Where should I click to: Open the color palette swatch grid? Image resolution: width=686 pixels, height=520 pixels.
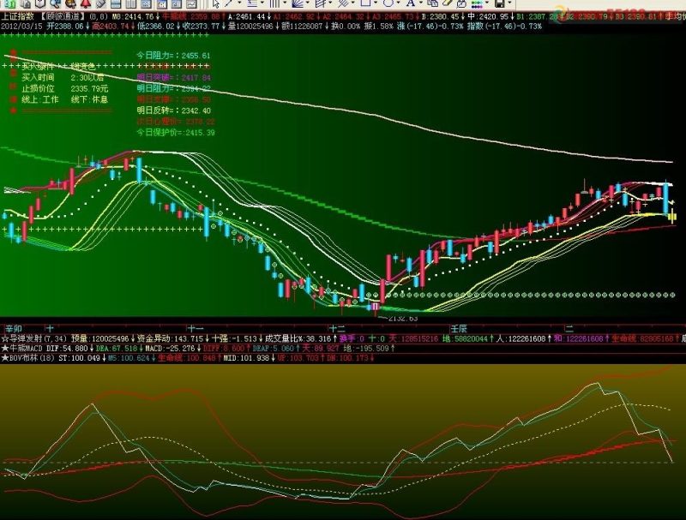coord(477,4)
